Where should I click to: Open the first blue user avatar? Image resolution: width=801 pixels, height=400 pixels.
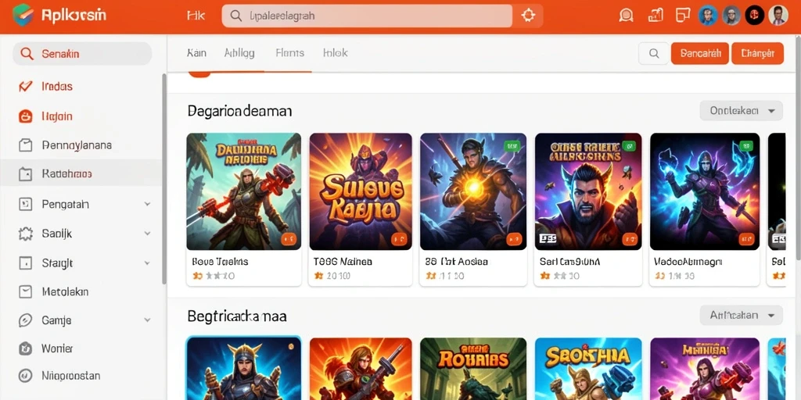pyautogui.click(x=708, y=16)
